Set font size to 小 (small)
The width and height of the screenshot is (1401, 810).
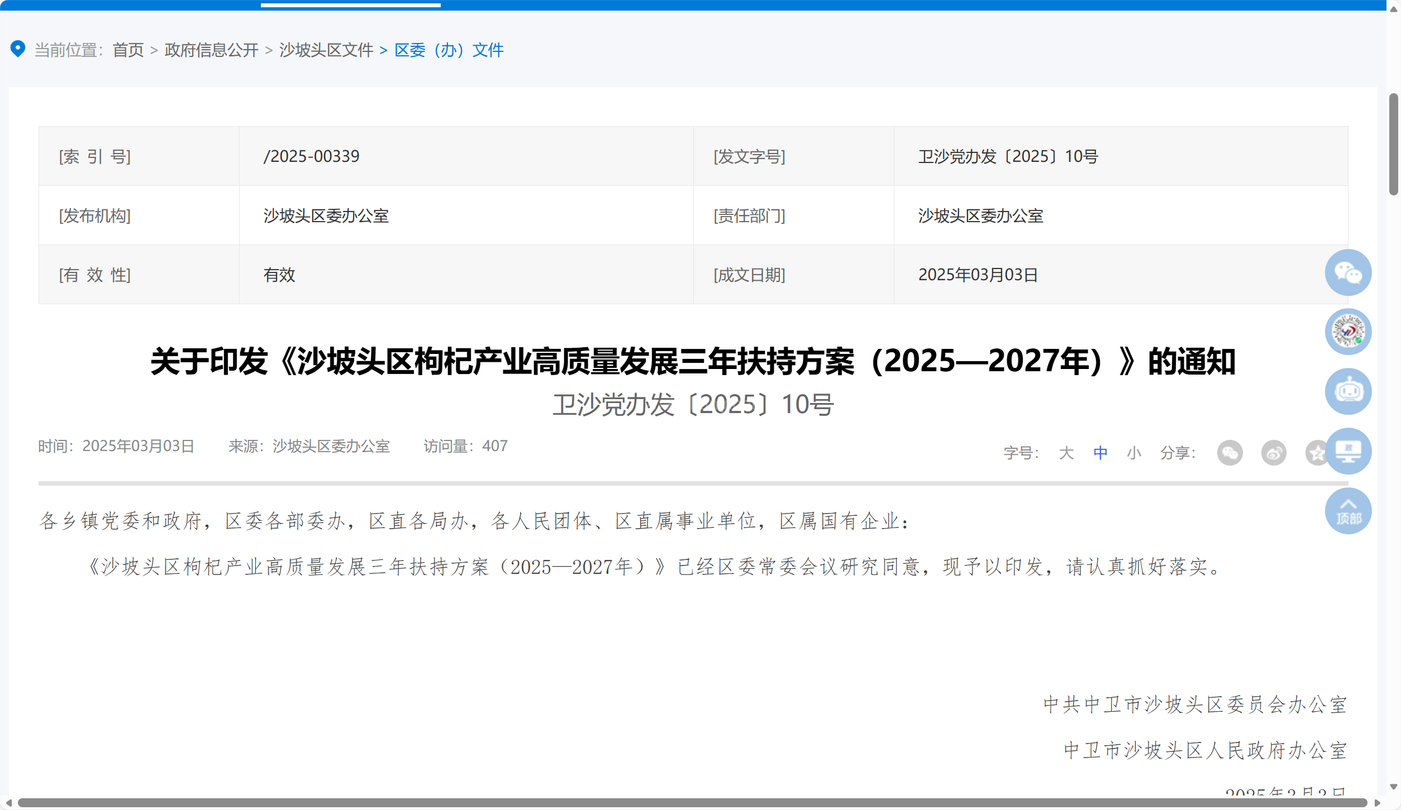(1133, 453)
